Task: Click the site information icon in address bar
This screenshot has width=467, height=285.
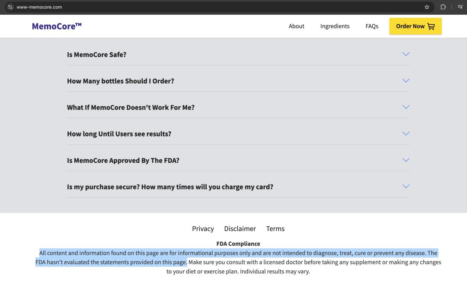Action: (10, 7)
